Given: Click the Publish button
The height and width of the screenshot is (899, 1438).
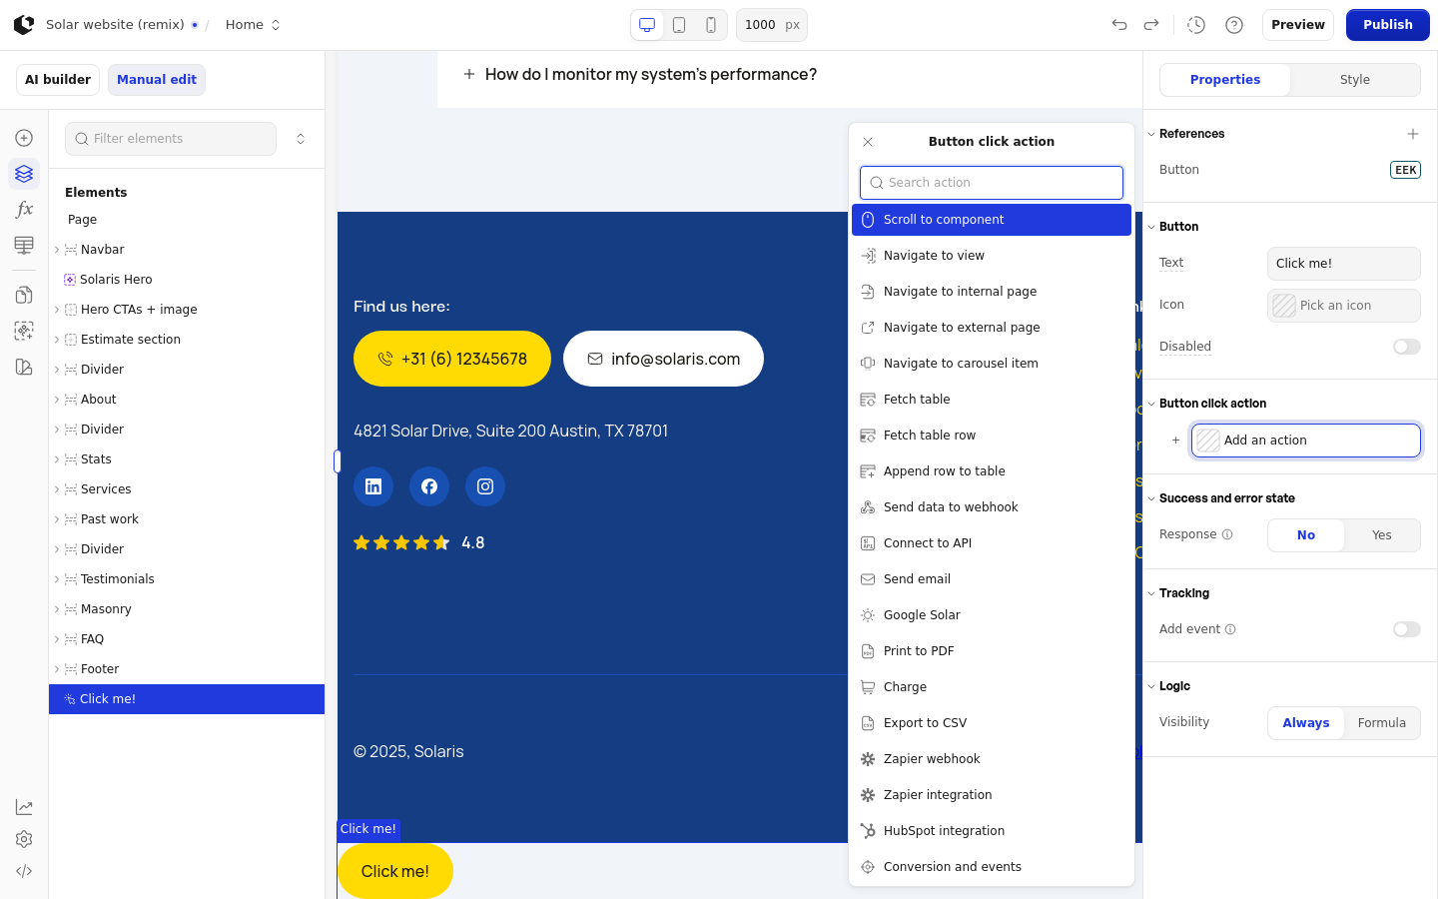Looking at the screenshot, I should click(1388, 25).
